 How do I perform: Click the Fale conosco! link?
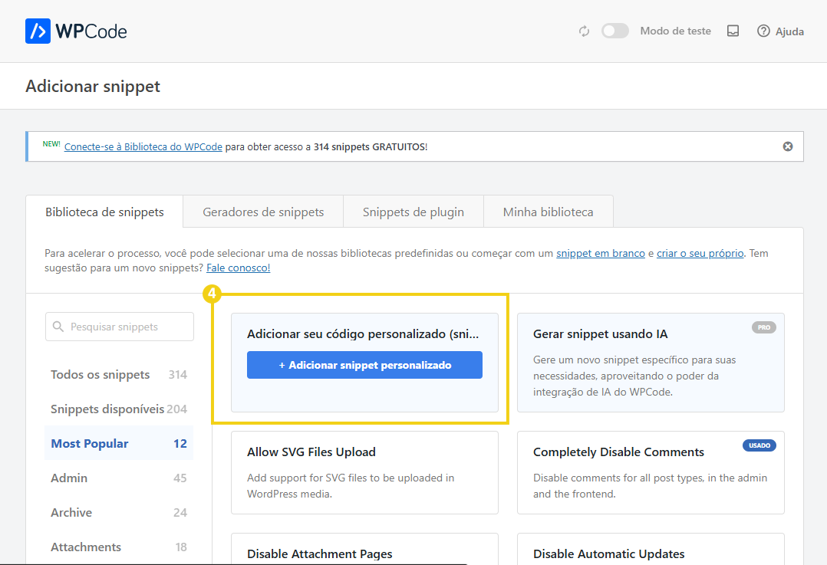(x=238, y=268)
